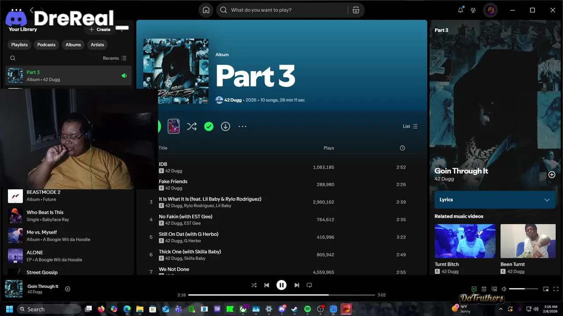Screen dimensions: 563x316
Task: Open Goin Through It title in right panel
Action: pyautogui.click(x=461, y=171)
